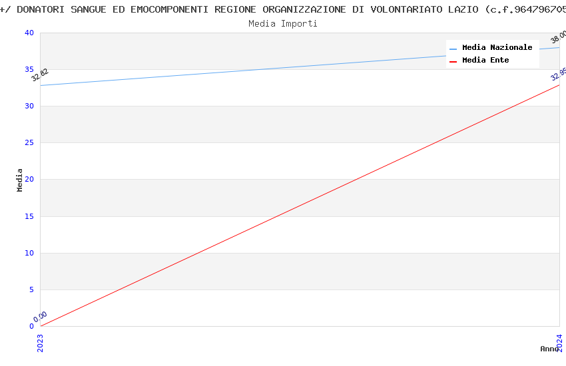This screenshot has width=566, height=366.
Task: Click the 2024 x-axis label
Action: tap(559, 343)
